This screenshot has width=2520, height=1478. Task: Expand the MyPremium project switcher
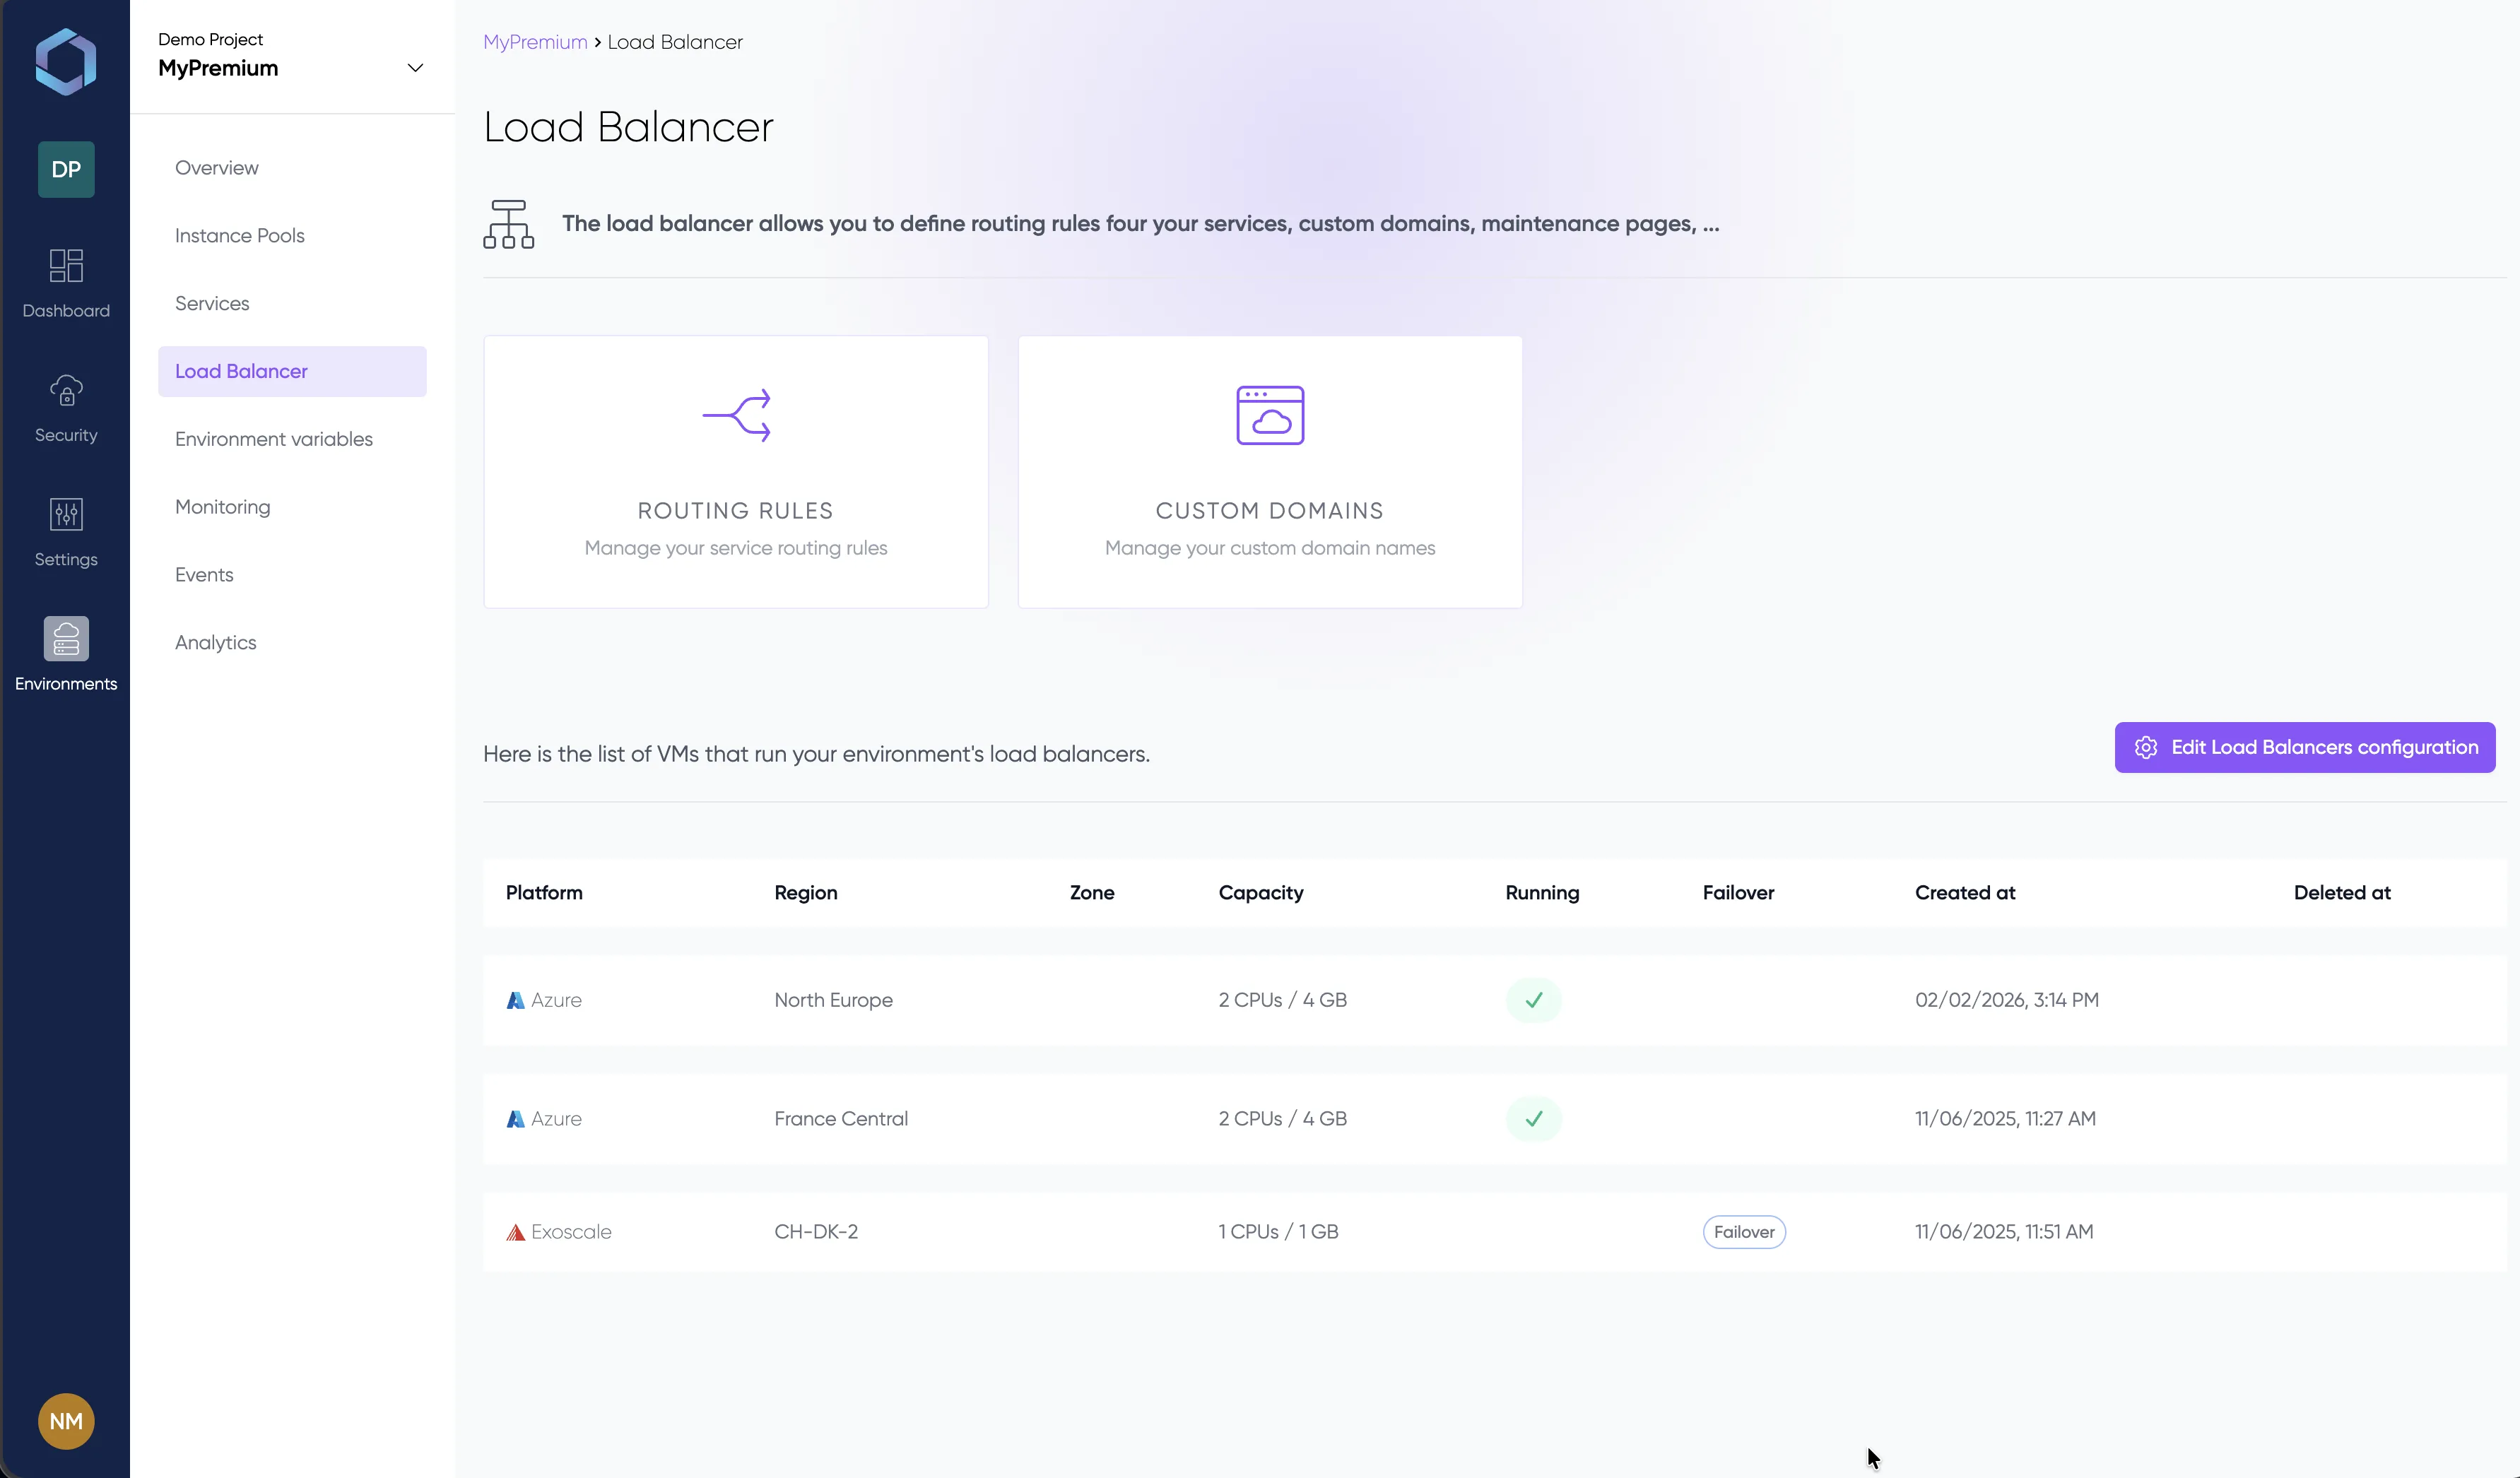414,68
